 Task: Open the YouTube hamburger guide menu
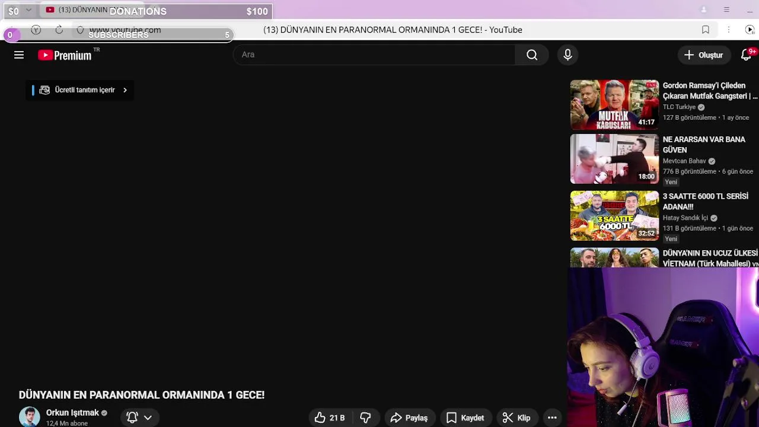click(x=19, y=55)
